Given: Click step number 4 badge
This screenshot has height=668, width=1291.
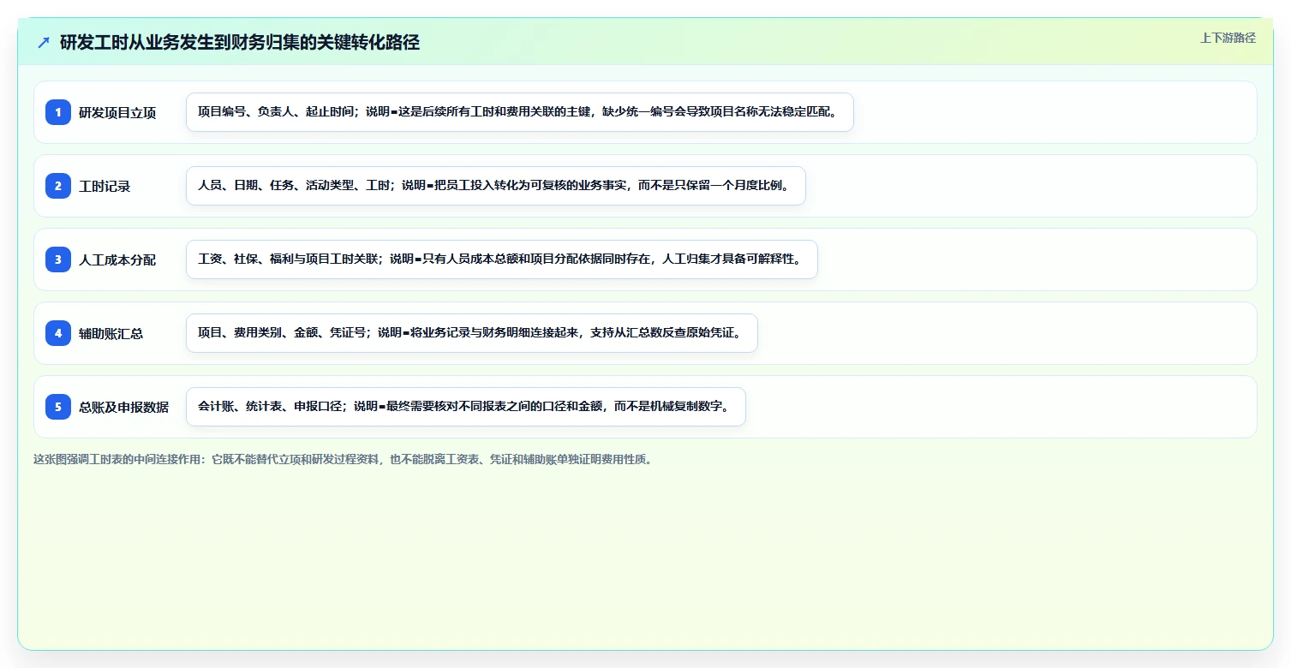Looking at the screenshot, I should [58, 333].
